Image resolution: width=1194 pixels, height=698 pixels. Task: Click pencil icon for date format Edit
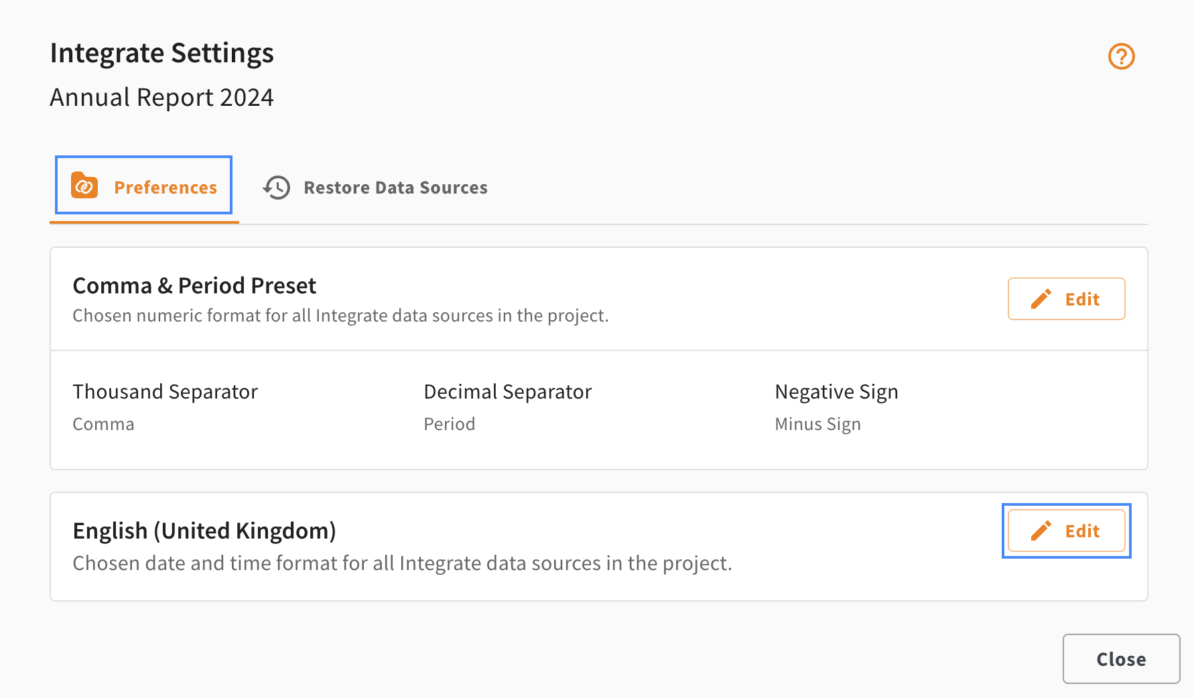pyautogui.click(x=1041, y=531)
